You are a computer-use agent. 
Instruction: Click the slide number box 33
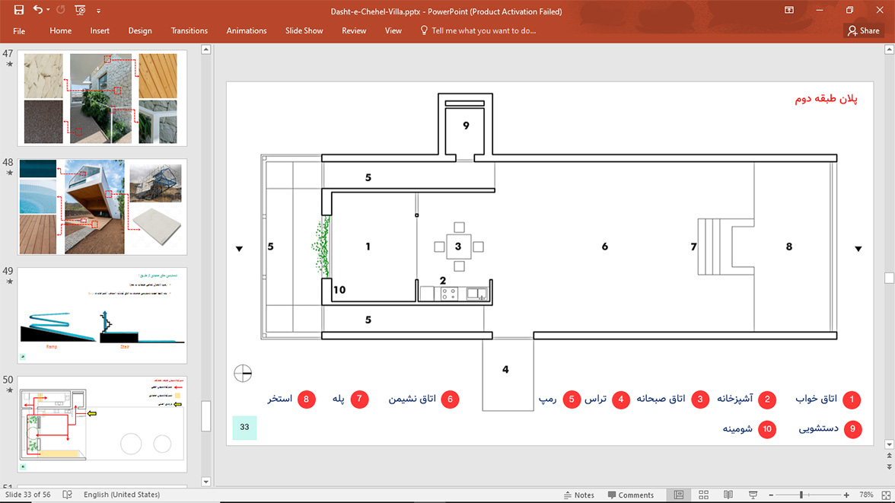click(x=244, y=428)
